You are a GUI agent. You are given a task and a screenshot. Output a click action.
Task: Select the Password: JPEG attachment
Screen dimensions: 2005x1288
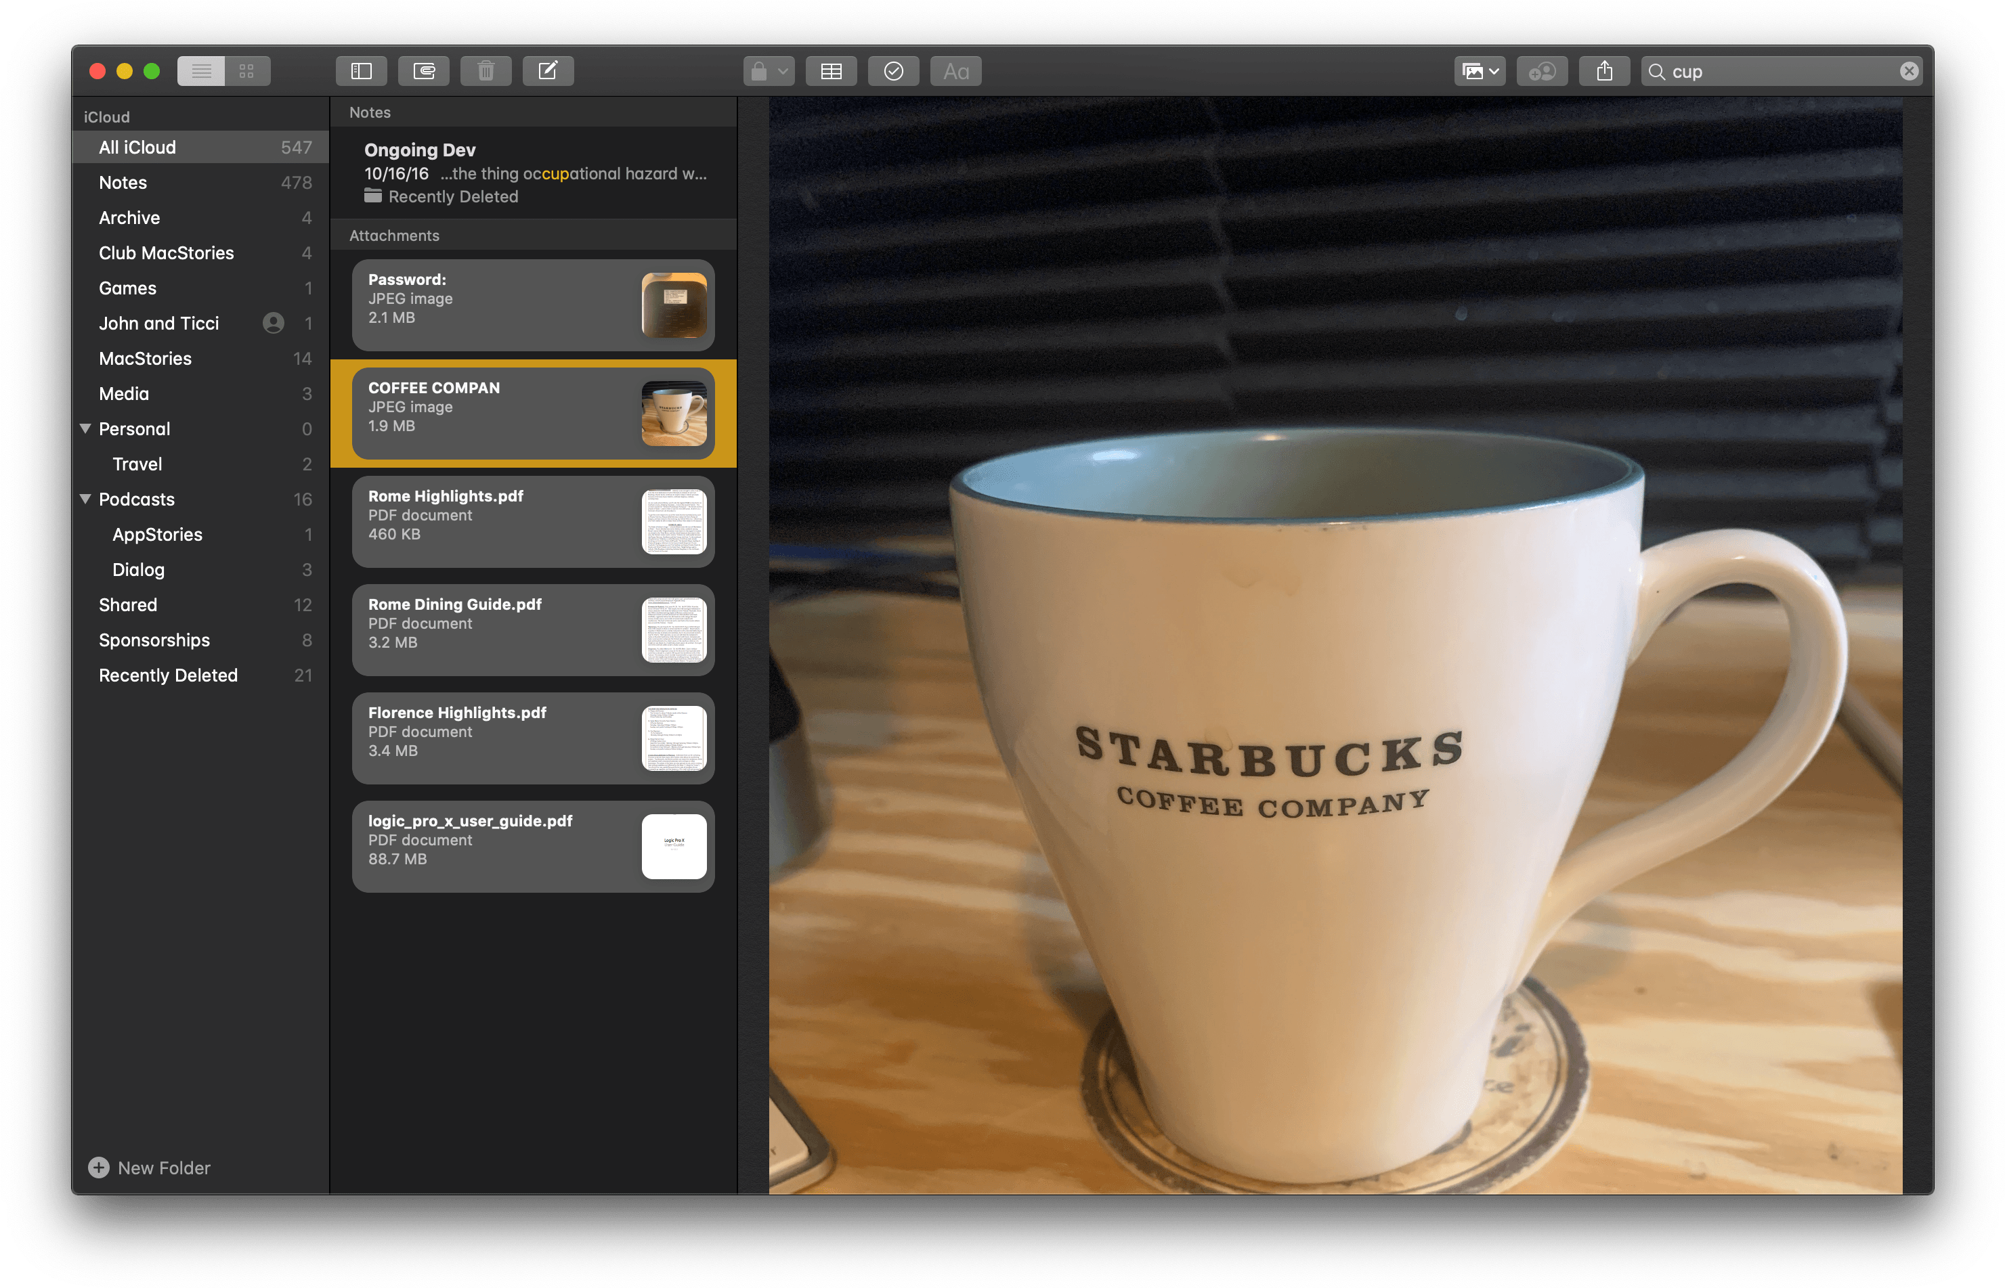pos(534,305)
